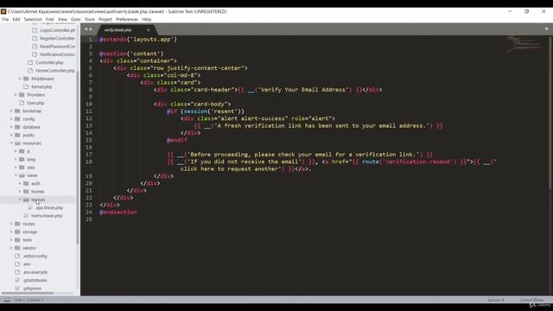Open home.blade.php in sidebar
The height and width of the screenshot is (311, 553).
[x=47, y=216]
